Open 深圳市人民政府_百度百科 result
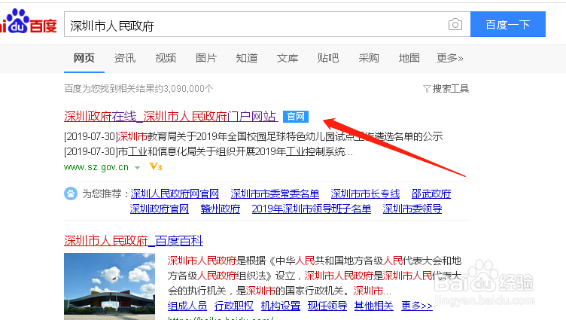Viewport: 566px width, 320px height. click(x=133, y=241)
